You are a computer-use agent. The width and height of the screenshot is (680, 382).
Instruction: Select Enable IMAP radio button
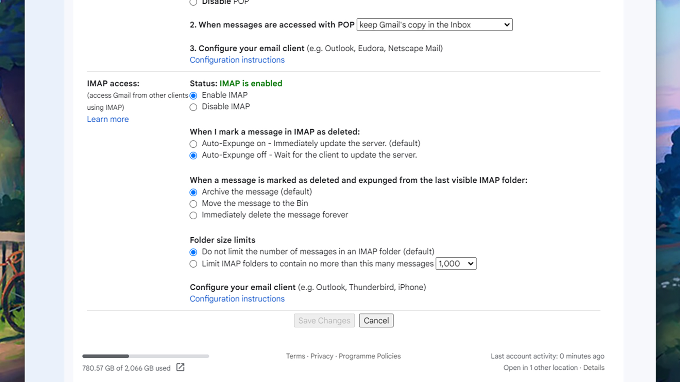tap(193, 95)
